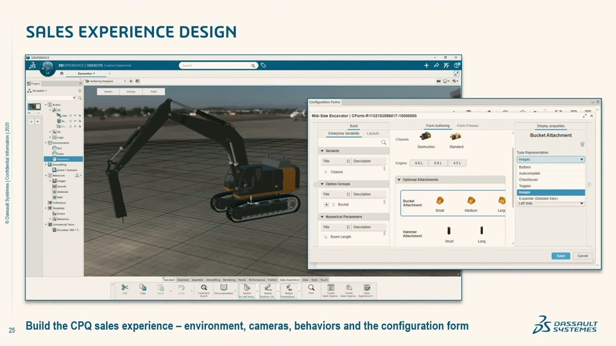The height and width of the screenshot is (346, 616).
Task: Click the Save button
Action: pos(561,256)
